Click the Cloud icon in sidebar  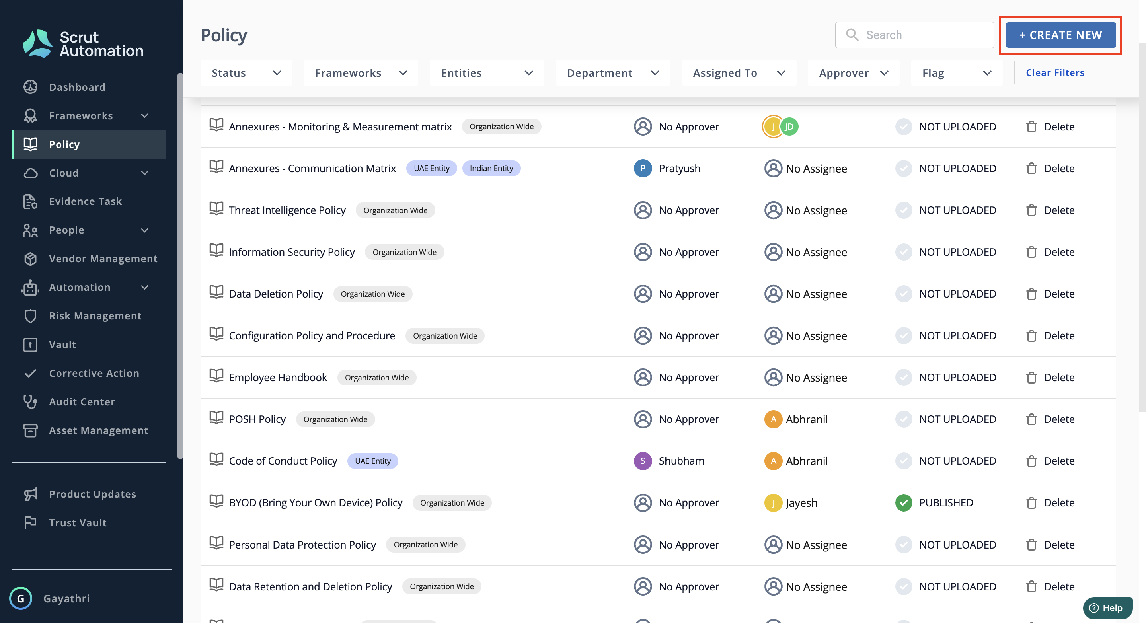30,173
